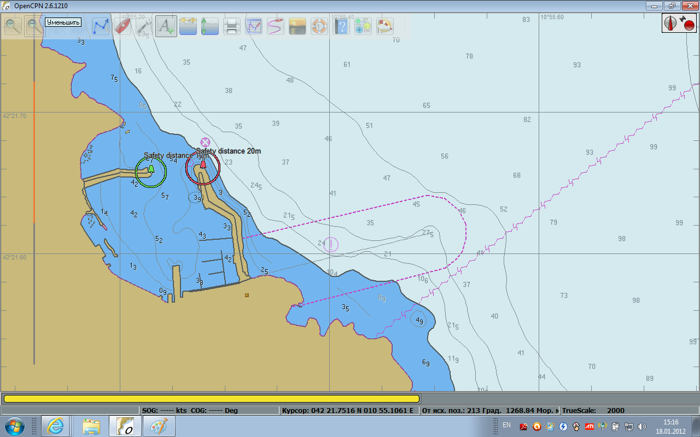Screen dimensions: 700x437
Task: Open the dashboard instruments plugin icon
Action: pos(363,26)
